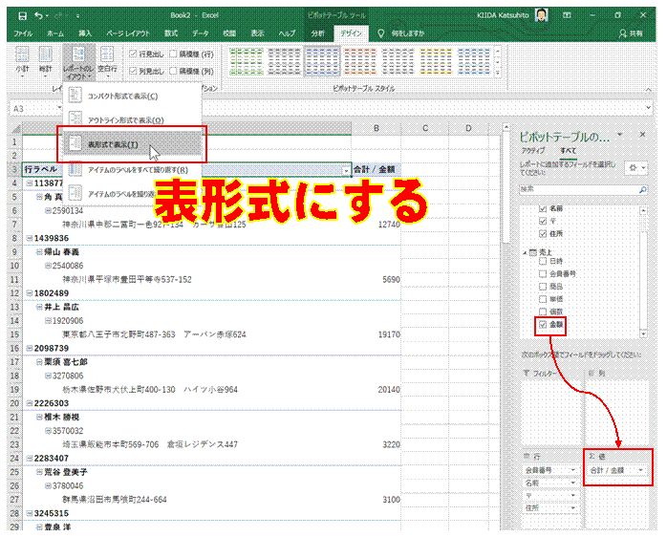Select アウトライン形式で表示 menu item
Image resolution: width=667 pixels, height=537 pixels.
(132, 120)
